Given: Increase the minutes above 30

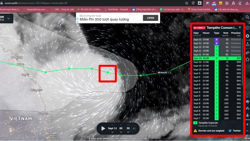Looking at the screenshot, I should 128,125.
